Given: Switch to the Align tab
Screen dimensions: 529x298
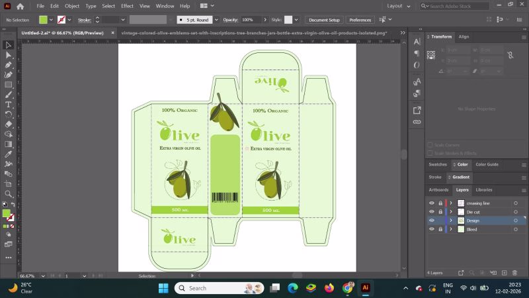Looking at the screenshot, I should point(464,37).
